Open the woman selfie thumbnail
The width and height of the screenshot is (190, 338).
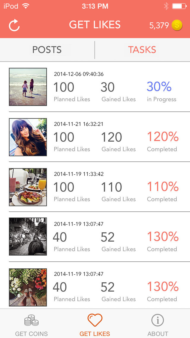(x=28, y=137)
